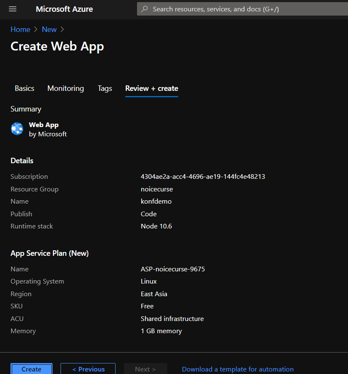Click the Create button

click(x=32, y=369)
